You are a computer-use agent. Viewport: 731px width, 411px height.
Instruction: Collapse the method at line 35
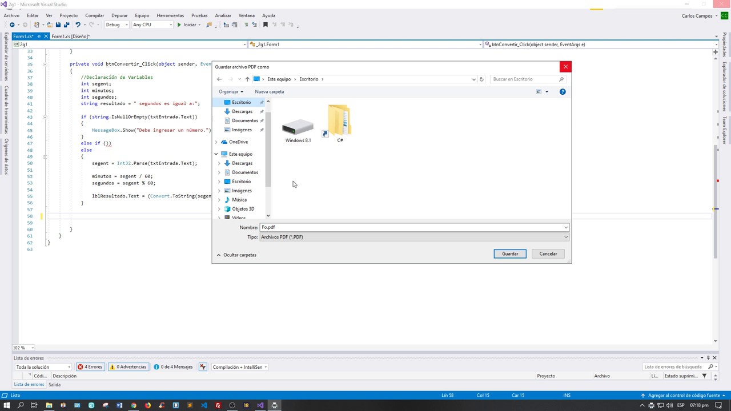[45, 64]
